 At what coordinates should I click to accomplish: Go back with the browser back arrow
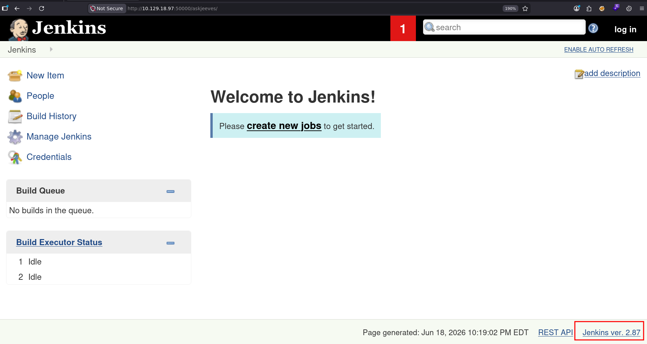pos(17,8)
